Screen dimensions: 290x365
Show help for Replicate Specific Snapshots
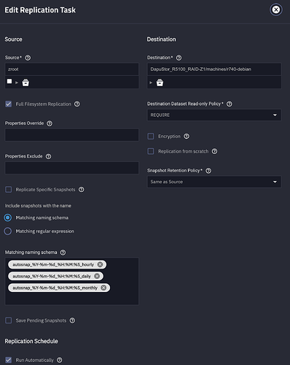tap(82, 189)
